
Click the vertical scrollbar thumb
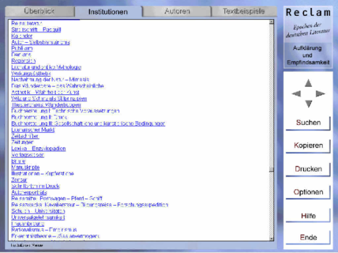click(x=272, y=170)
